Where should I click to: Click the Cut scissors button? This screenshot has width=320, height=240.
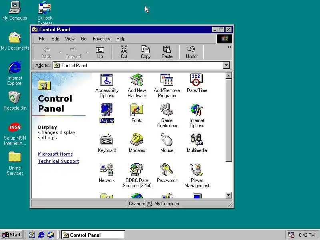coord(124,52)
